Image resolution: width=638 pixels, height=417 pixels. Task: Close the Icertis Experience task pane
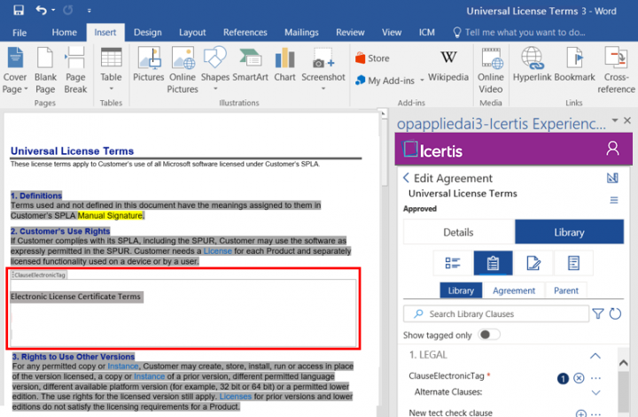pyautogui.click(x=627, y=120)
